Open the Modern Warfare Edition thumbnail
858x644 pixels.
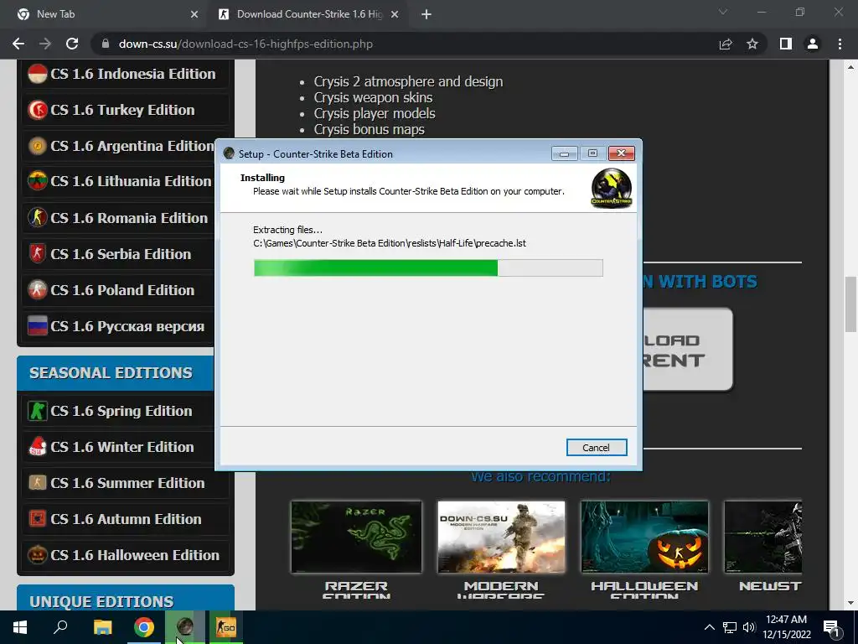click(501, 537)
